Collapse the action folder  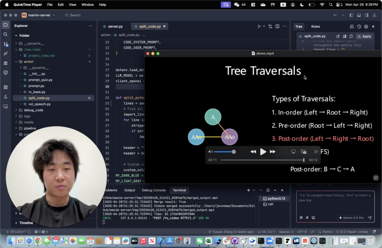coord(16,62)
